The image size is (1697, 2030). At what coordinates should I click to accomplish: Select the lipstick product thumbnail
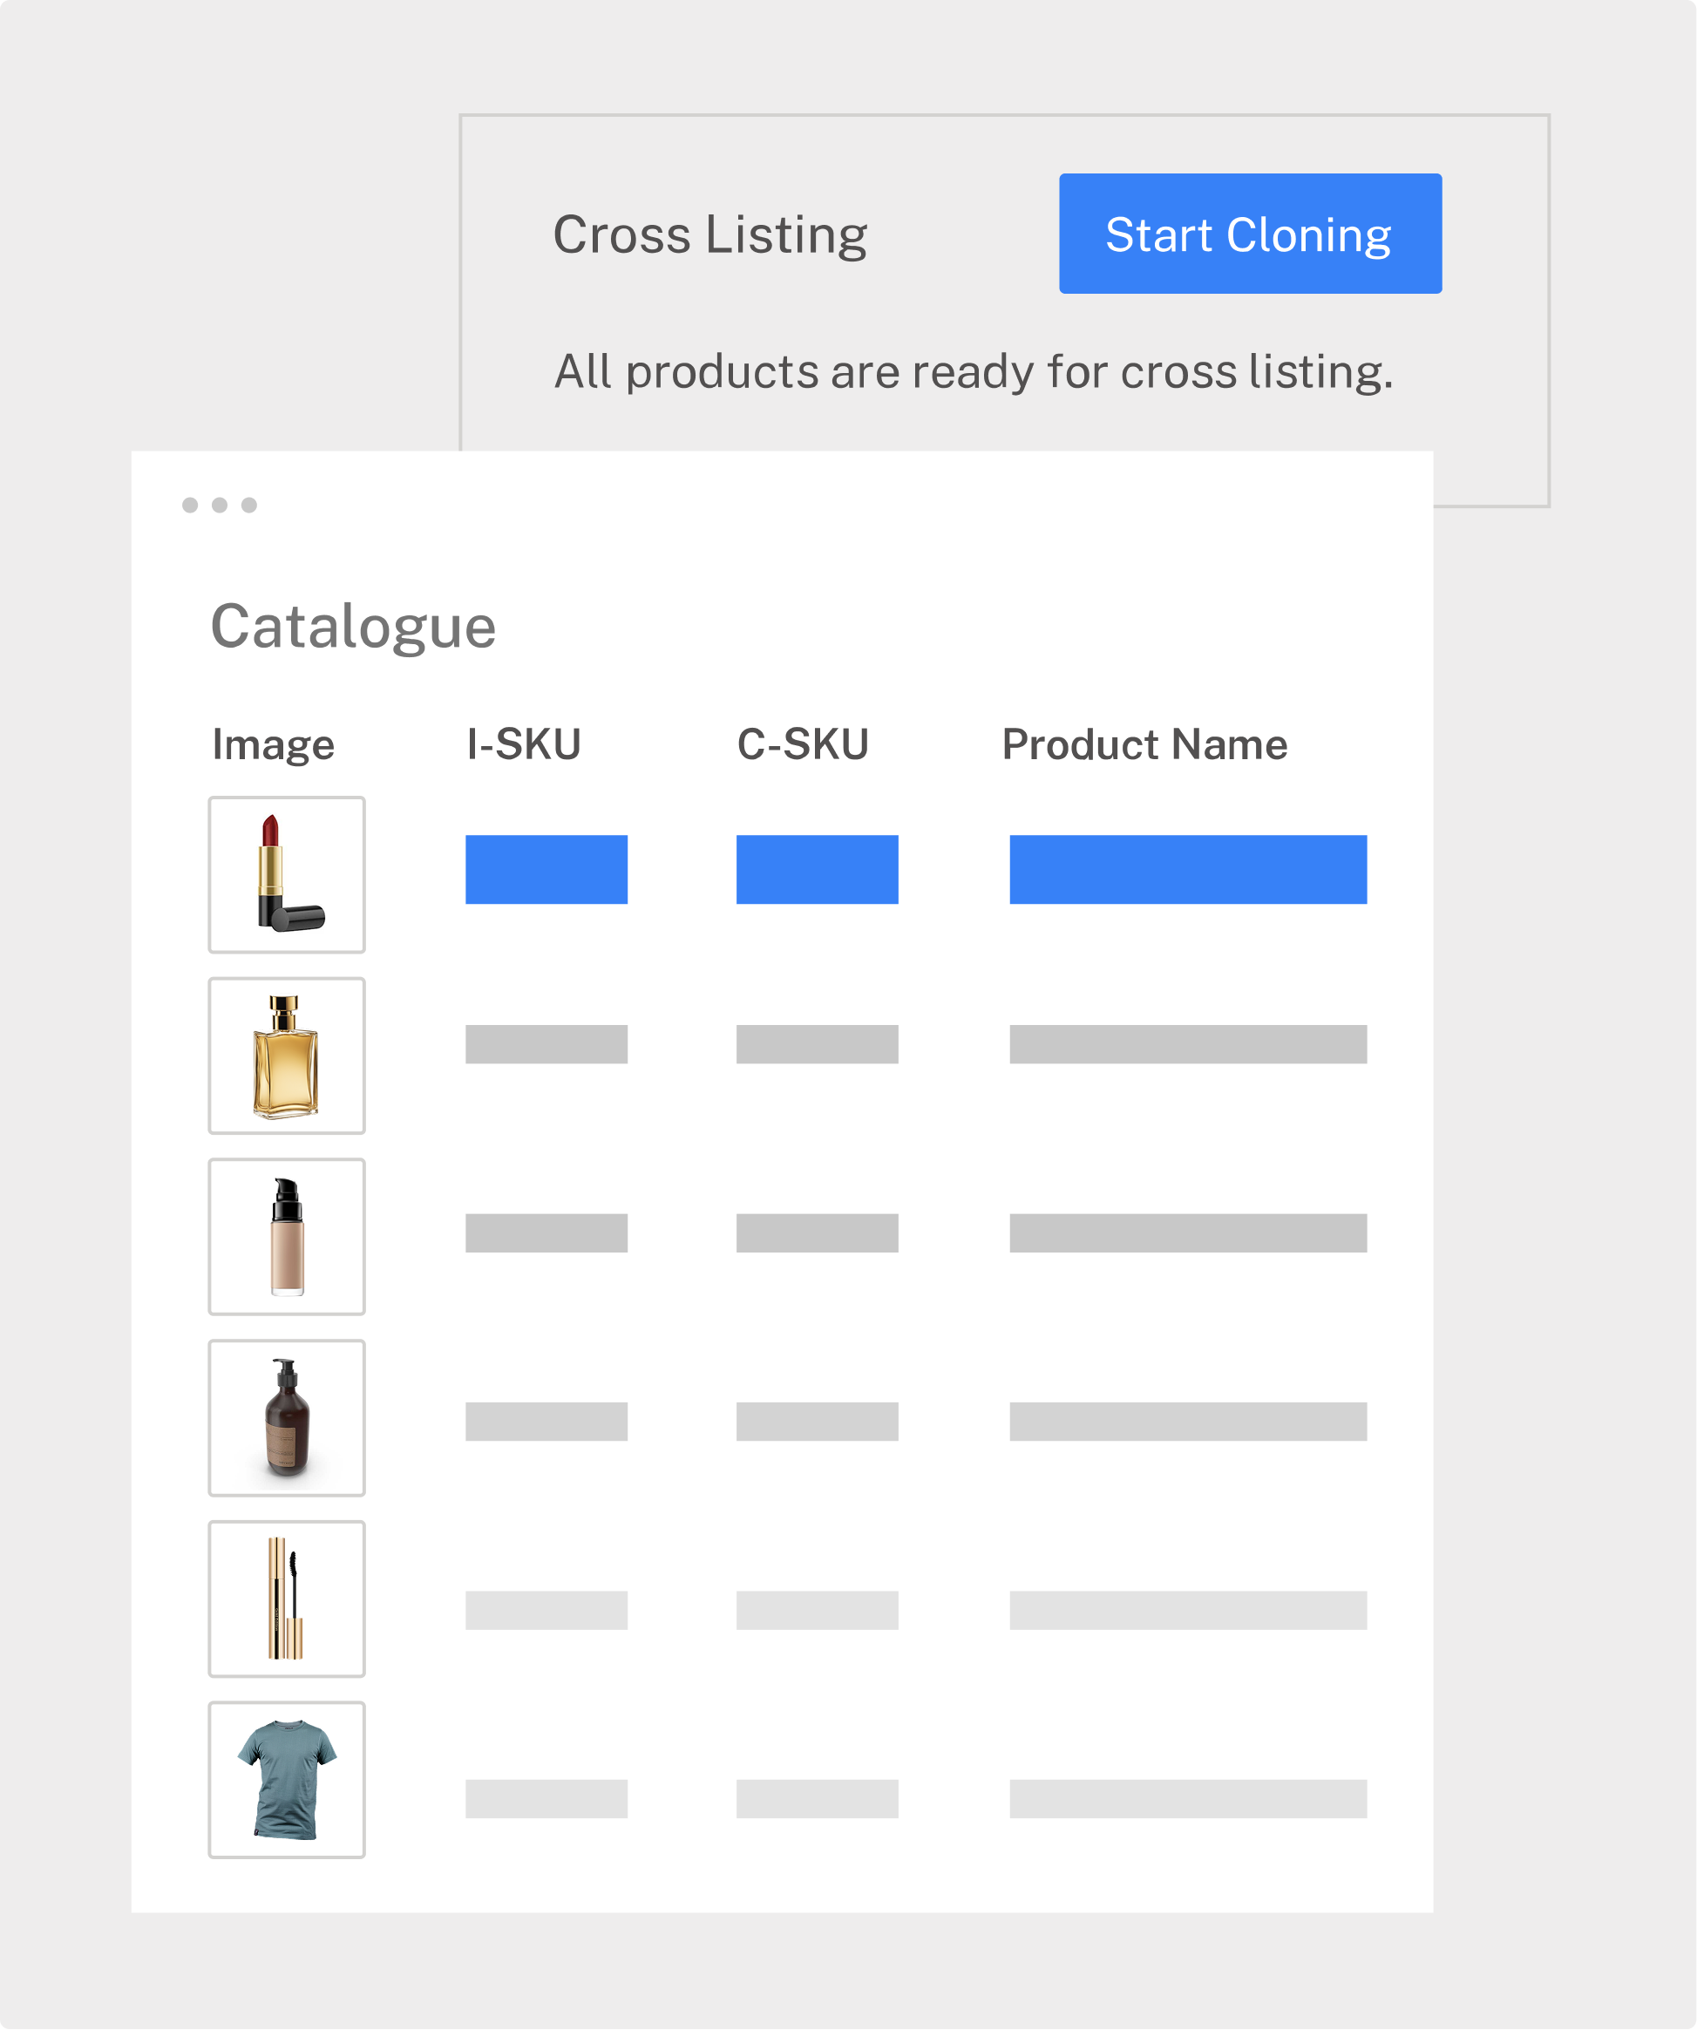pyautogui.click(x=287, y=874)
